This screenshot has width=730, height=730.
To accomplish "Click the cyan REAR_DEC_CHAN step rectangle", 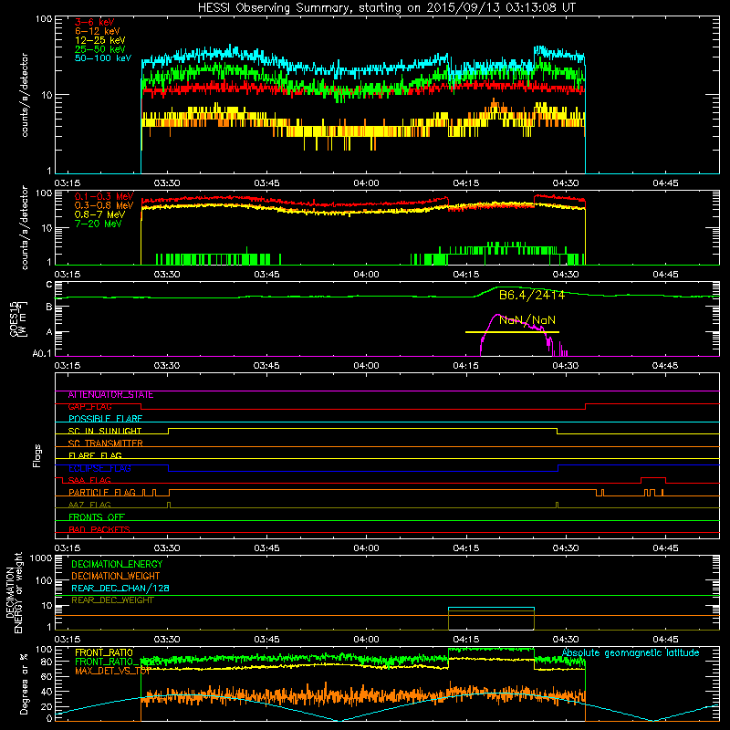I will pos(491,609).
